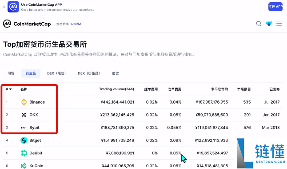The image size is (287, 169).
Task: Click KuCoin volume ¥44,910,965,705
Action: [118, 166]
